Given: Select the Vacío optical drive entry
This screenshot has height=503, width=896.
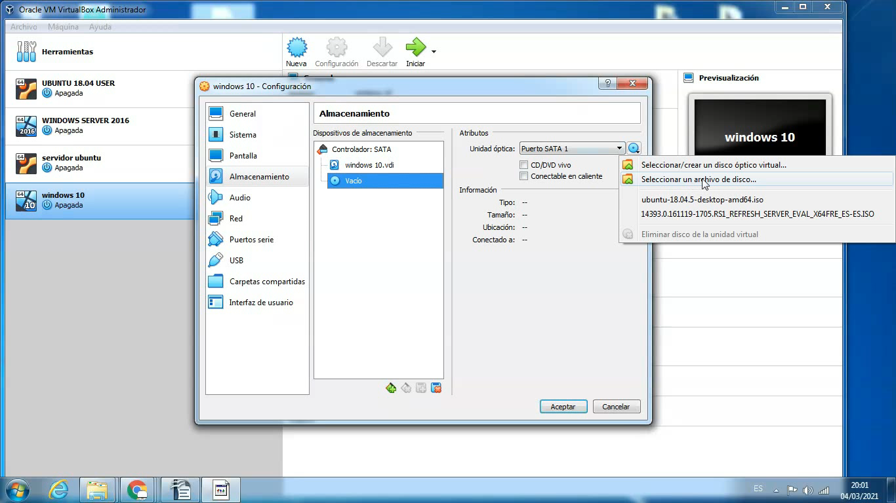Looking at the screenshot, I should pyautogui.click(x=385, y=181).
